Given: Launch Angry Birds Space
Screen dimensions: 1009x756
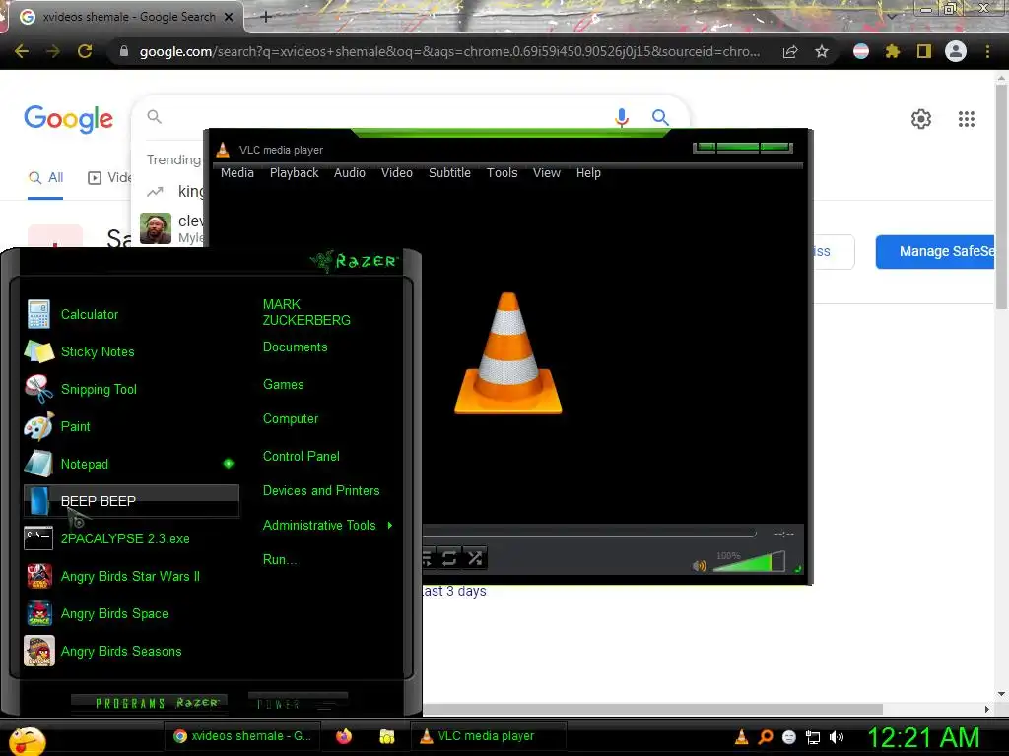Looking at the screenshot, I should pos(131,613).
